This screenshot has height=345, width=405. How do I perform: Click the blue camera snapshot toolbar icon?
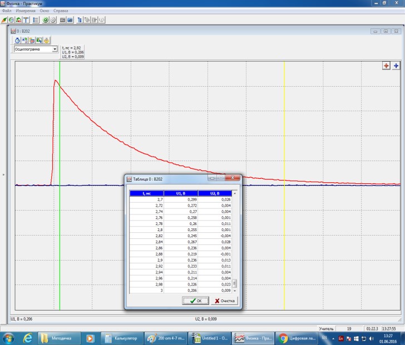click(70, 20)
